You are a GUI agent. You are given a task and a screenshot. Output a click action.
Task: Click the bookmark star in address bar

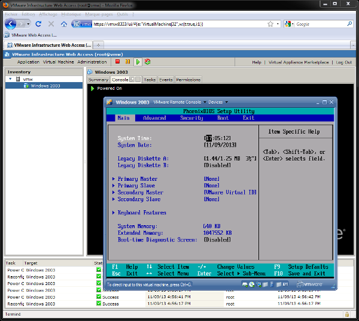point(270,24)
